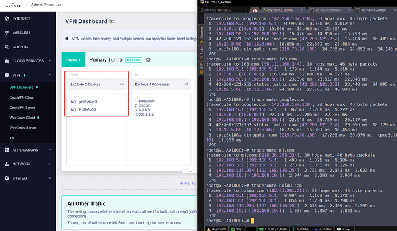The height and width of the screenshot is (231, 397).
Task: Click the network icon beside NETWORK
Action: click(x=7, y=164)
